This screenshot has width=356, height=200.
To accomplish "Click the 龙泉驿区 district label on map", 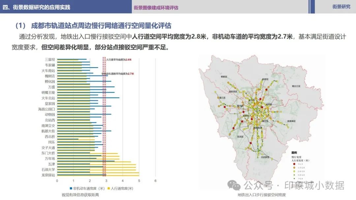I will point(291,121).
